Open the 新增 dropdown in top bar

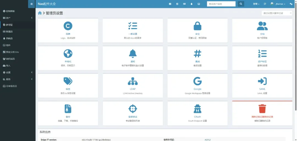(256, 4)
